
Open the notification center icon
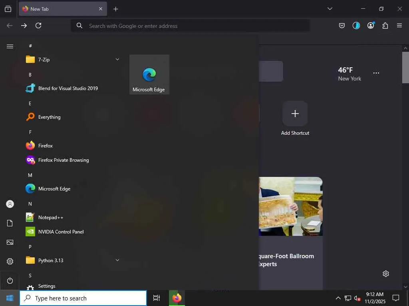396,298
